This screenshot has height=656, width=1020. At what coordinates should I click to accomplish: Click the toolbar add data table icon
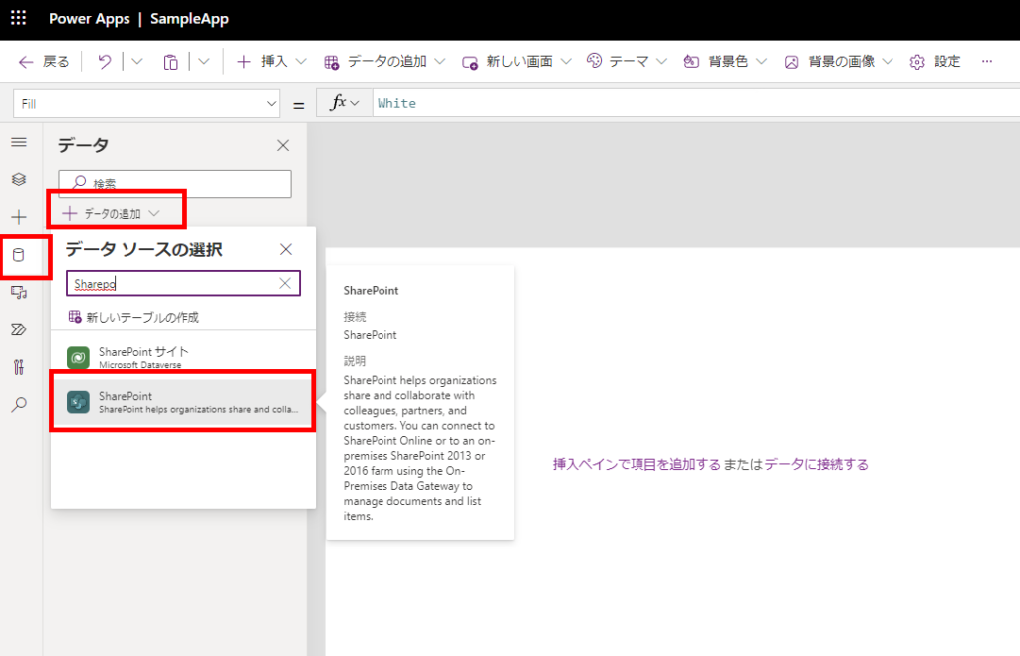coord(331,62)
